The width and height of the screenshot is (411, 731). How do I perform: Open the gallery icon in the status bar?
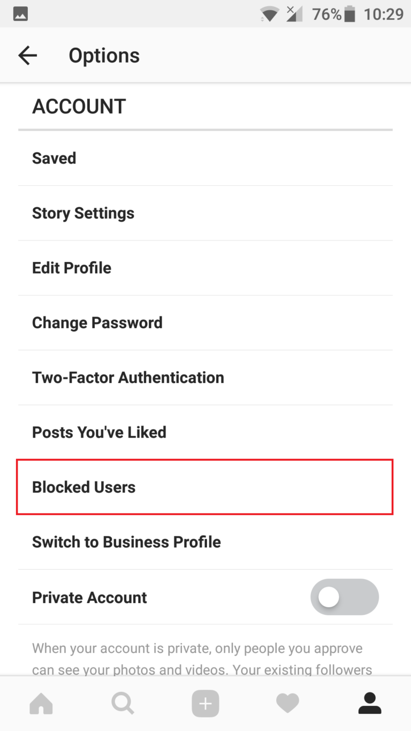(x=20, y=14)
